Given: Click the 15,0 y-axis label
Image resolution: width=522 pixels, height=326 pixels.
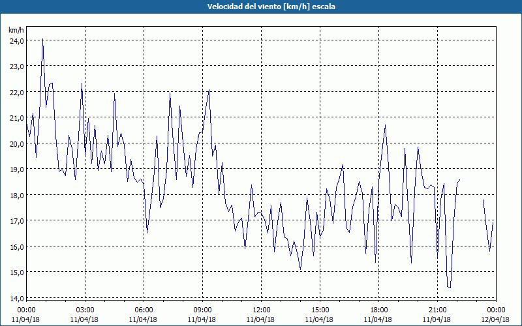Looking at the screenshot, I should tap(16, 273).
